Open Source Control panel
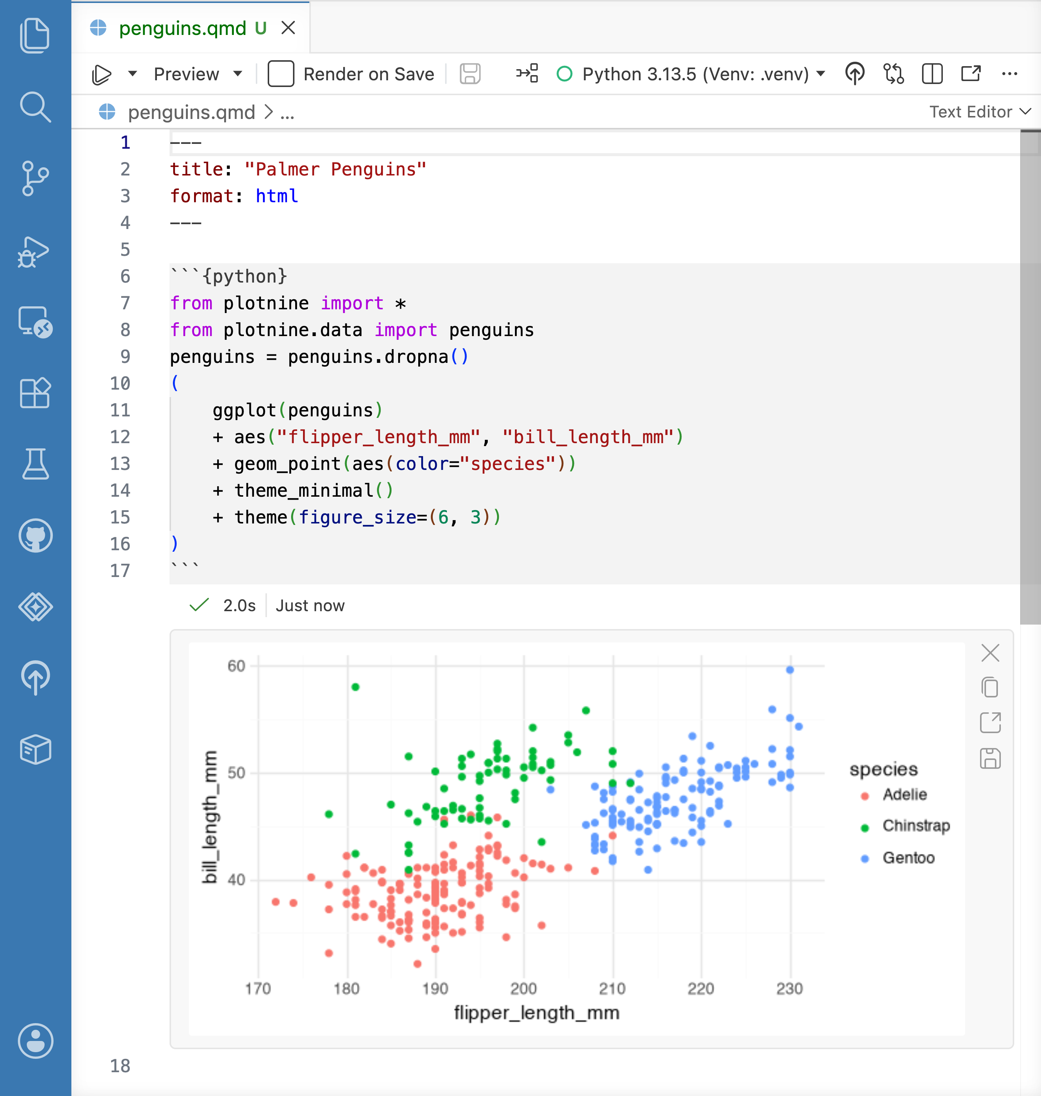 pyautogui.click(x=35, y=178)
